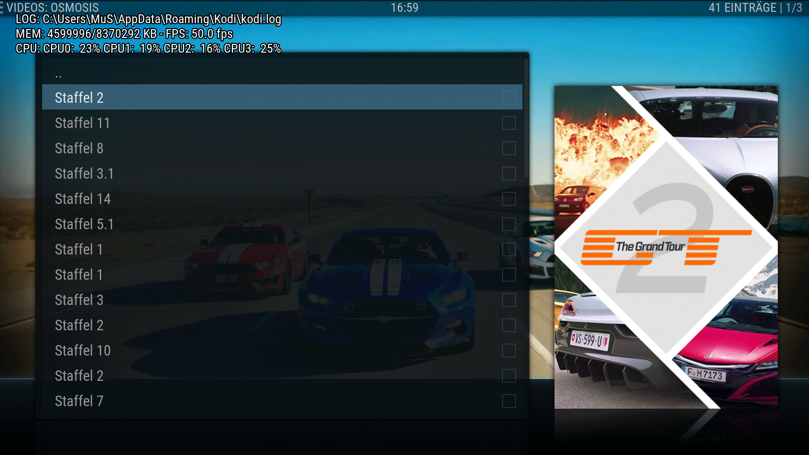Click the LOG path line showing kodi.log
The width and height of the screenshot is (809, 455).
pyautogui.click(x=148, y=19)
